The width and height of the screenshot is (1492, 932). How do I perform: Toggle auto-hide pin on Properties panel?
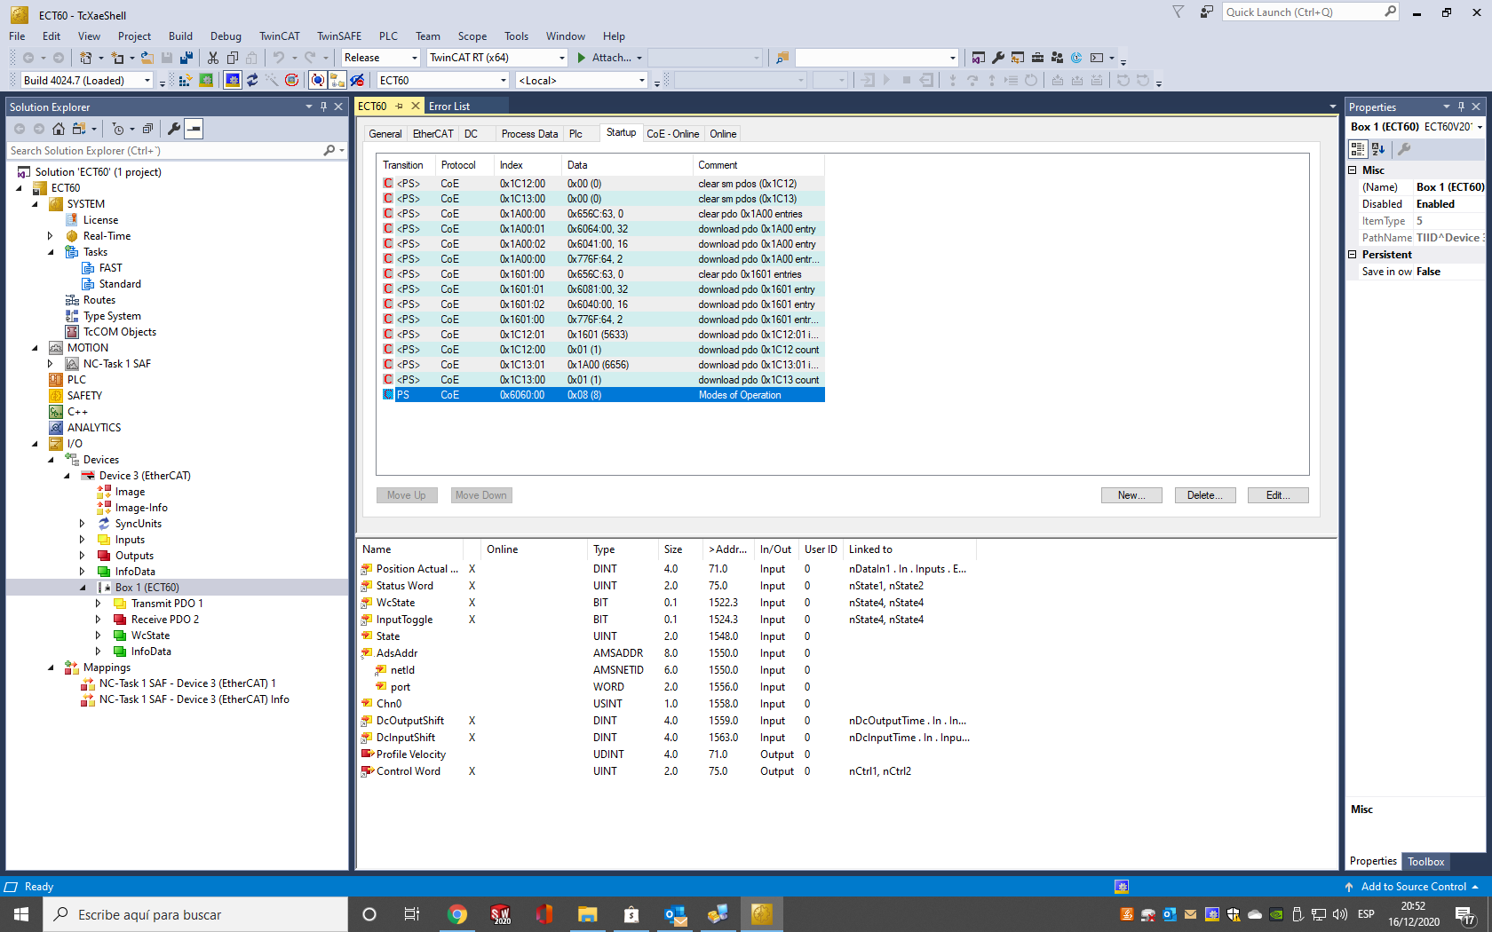(1461, 107)
